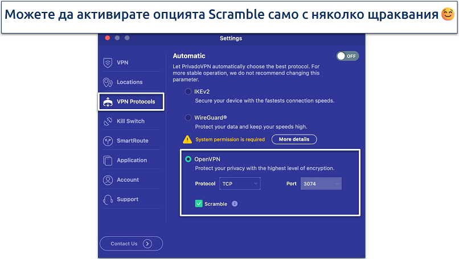The width and height of the screenshot is (459, 259).
Task: Open the VPN Protocols tab
Action: [x=131, y=102]
